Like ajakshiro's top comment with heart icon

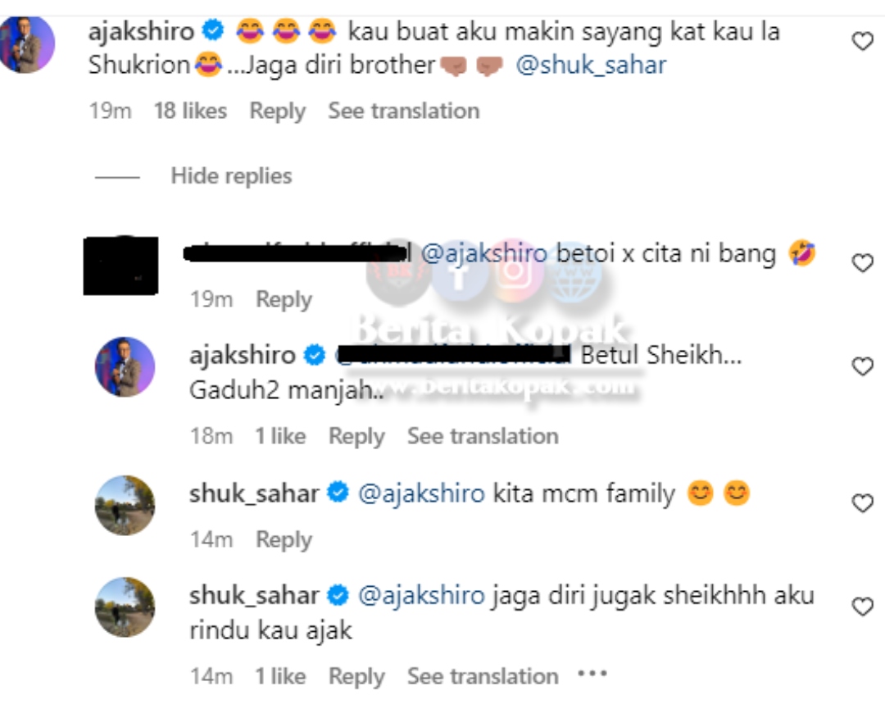(862, 41)
